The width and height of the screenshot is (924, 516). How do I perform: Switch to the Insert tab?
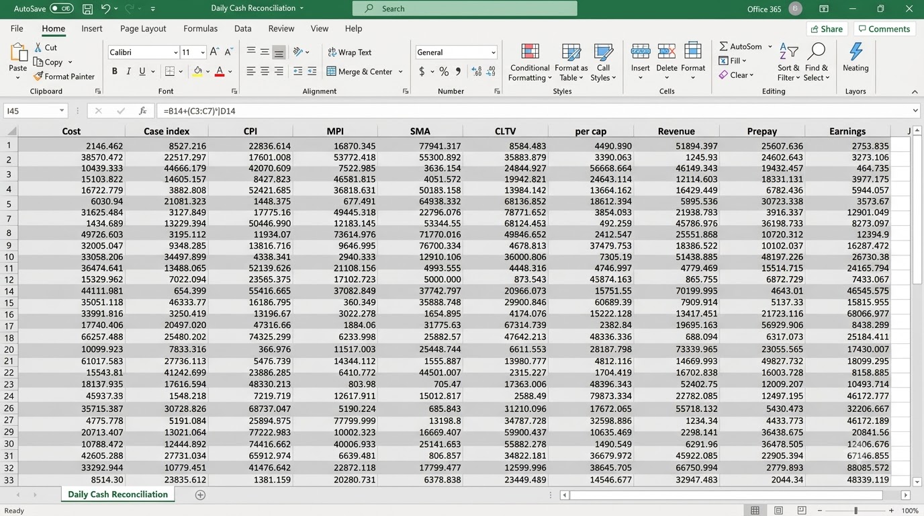click(92, 28)
